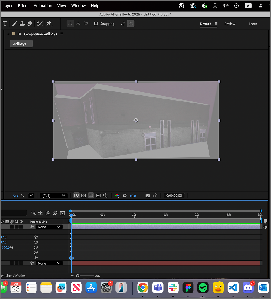Switch to the Learn workspace tab
The image size is (271, 299).
(x=253, y=24)
